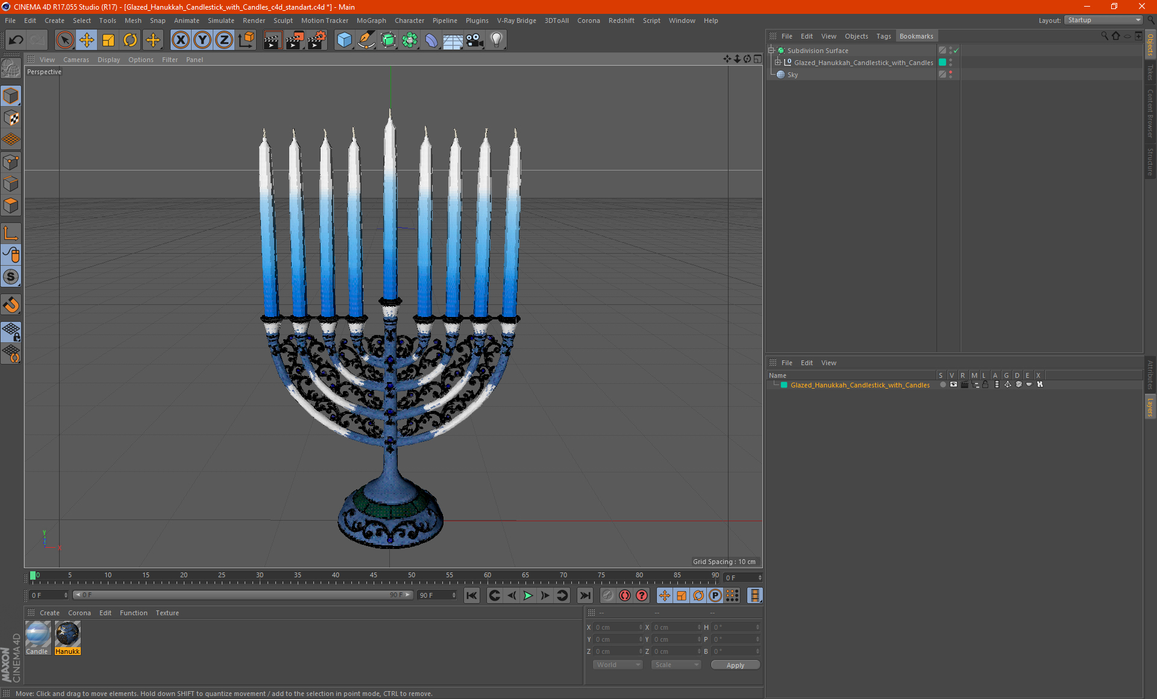1157x699 pixels.
Task: Open material manager Texture menu
Action: pyautogui.click(x=167, y=613)
